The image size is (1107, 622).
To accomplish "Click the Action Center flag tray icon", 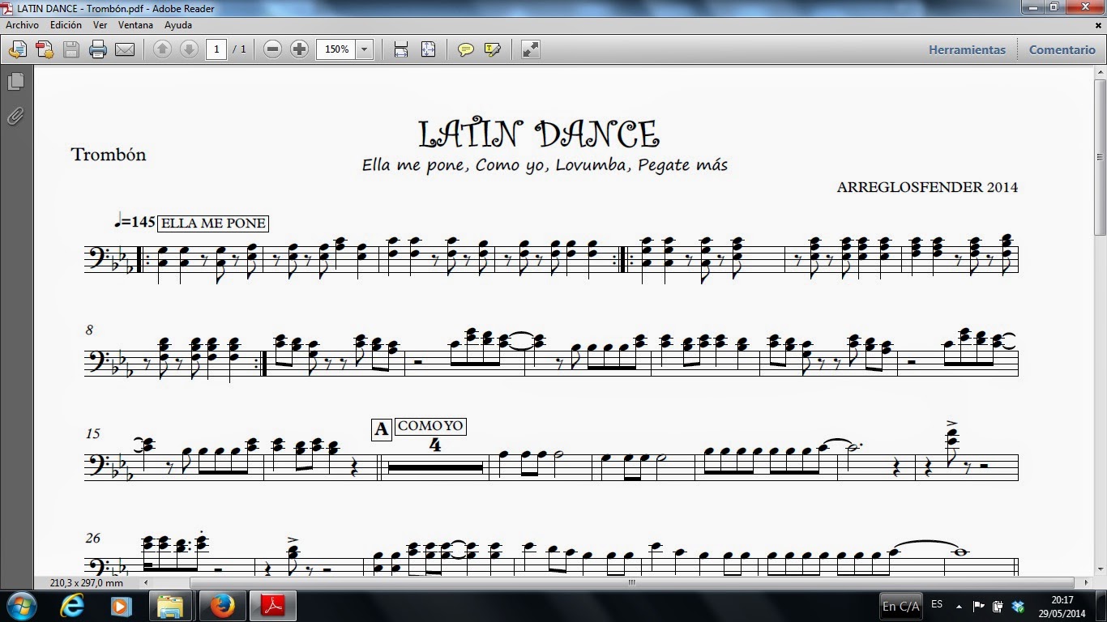I will [978, 605].
